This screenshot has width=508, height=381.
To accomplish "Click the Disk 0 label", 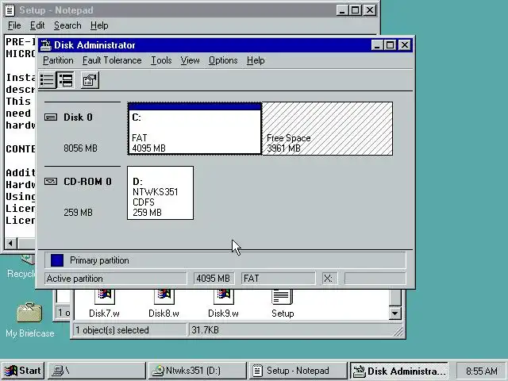I will 78,117.
